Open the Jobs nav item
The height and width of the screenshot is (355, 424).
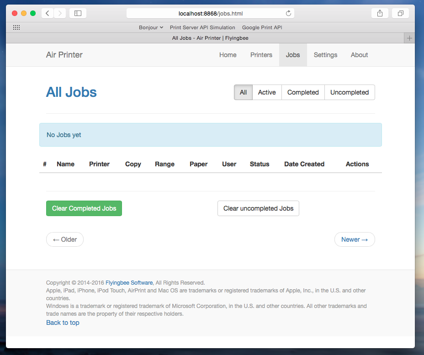tap(293, 55)
